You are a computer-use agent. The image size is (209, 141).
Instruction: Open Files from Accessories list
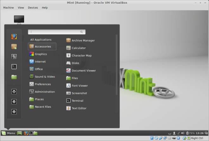click(x=72, y=78)
